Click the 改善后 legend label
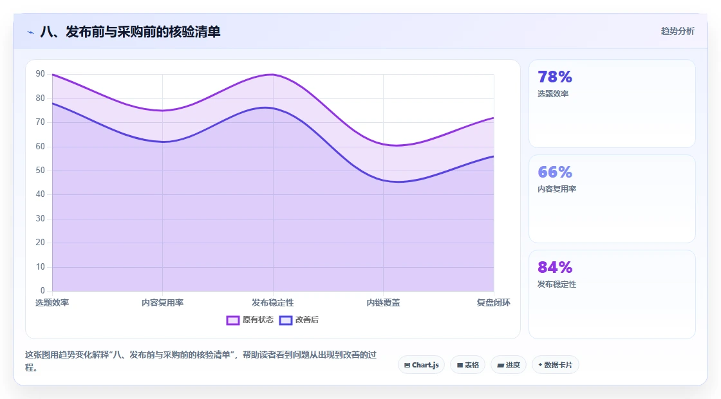This screenshot has height=399, width=721. point(306,319)
